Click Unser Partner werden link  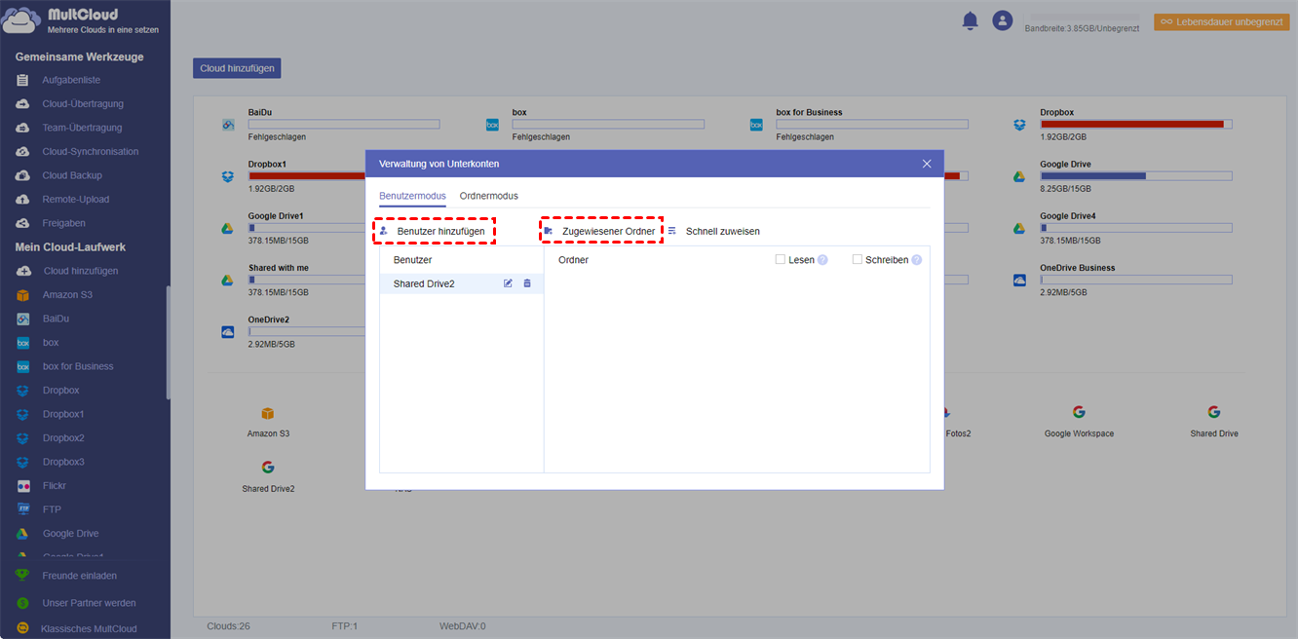pyautogui.click(x=89, y=603)
